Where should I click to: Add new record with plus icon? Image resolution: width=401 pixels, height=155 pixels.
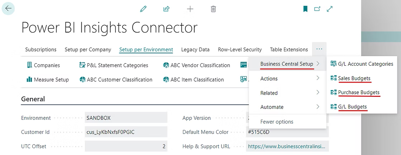coord(190,9)
